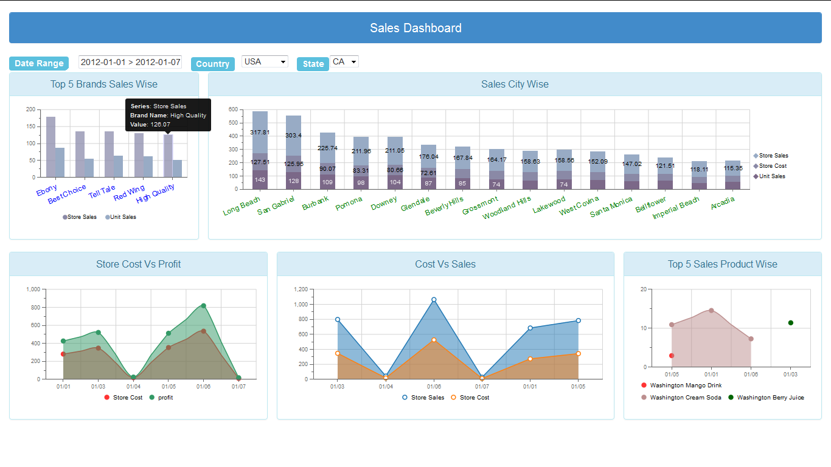Click the Washington Cream Soda legend dot
831x467 pixels.
coord(644,398)
